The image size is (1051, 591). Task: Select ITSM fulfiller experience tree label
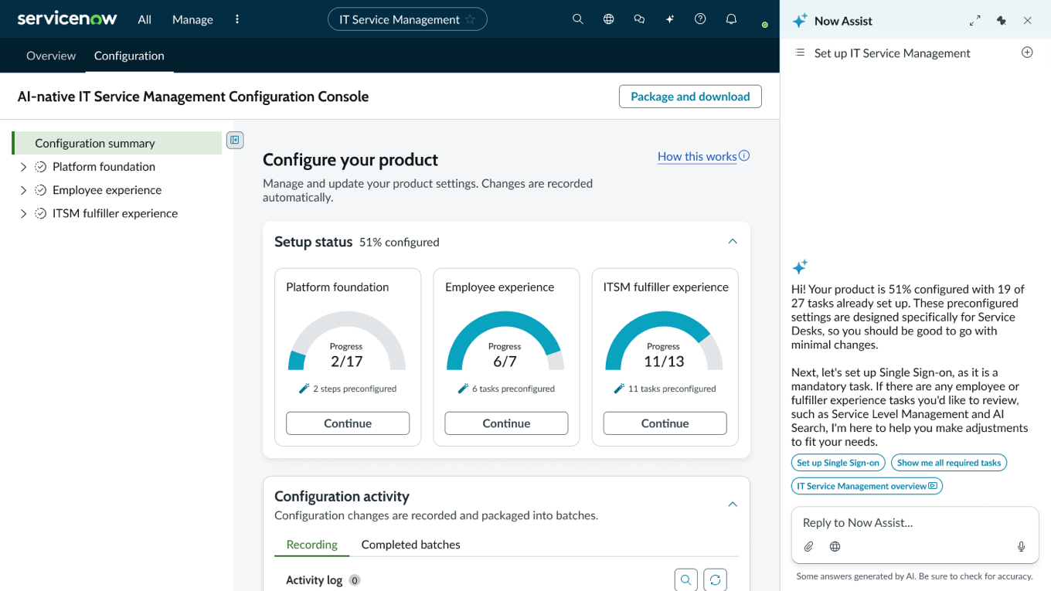(x=115, y=213)
